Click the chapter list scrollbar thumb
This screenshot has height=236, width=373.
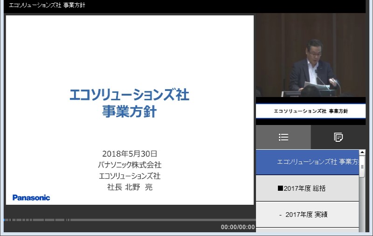[x=362, y=167]
